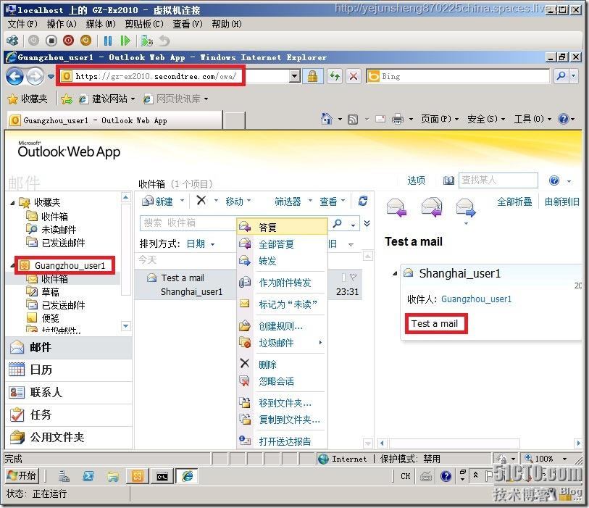Click the orange Save VM state icon
589x508 pixels.
pyautogui.click(x=86, y=41)
